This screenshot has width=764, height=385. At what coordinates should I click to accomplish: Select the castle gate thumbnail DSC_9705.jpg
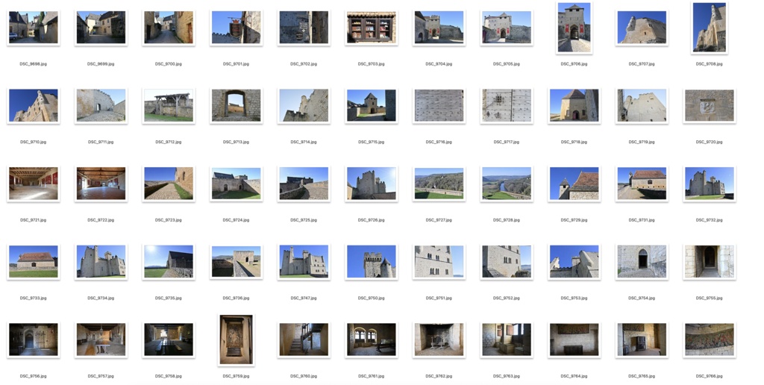(507, 28)
